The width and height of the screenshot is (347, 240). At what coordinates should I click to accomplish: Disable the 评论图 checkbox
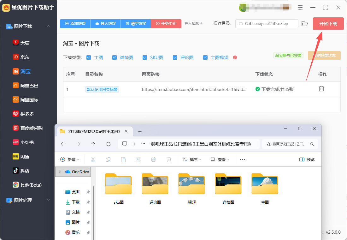pyautogui.click(x=175, y=57)
